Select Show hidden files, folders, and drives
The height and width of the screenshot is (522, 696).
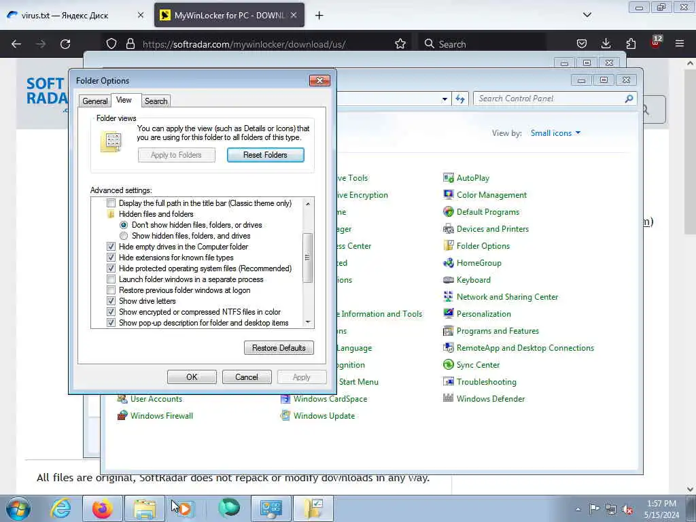[x=124, y=236]
